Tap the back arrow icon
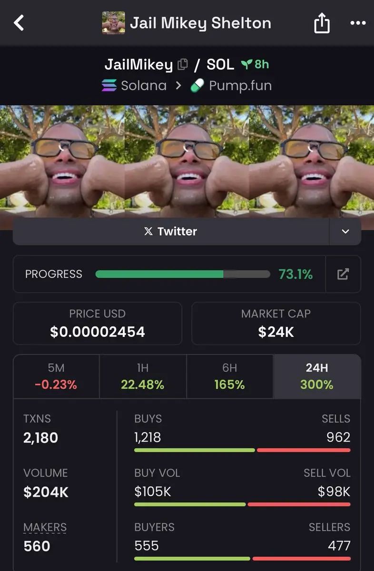Screen dimensions: 374x571 pyautogui.click(x=19, y=23)
